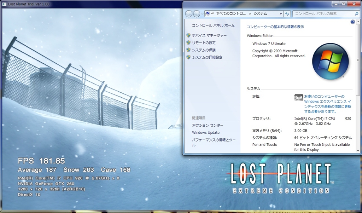The image size is (362, 213).
Task: Click the システム breadcrumb segment
Action: click(260, 14)
